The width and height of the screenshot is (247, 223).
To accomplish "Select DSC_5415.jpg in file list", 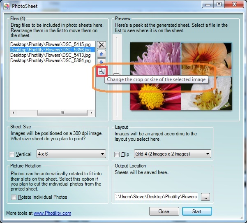I will point(52,44).
